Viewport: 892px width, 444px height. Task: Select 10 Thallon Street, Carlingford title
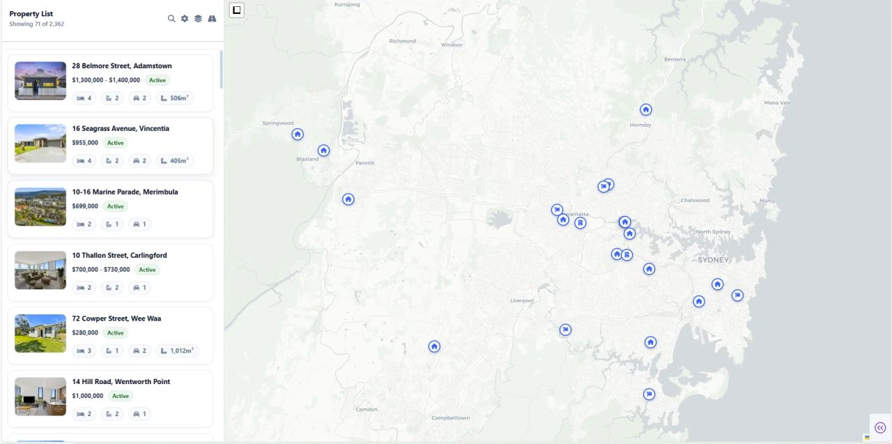119,256
